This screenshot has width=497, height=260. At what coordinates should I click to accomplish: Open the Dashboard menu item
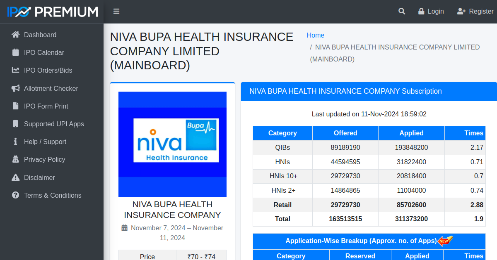(x=39, y=35)
